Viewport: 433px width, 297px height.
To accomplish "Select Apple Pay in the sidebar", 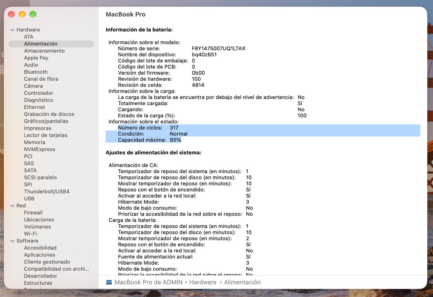I will click(x=36, y=58).
